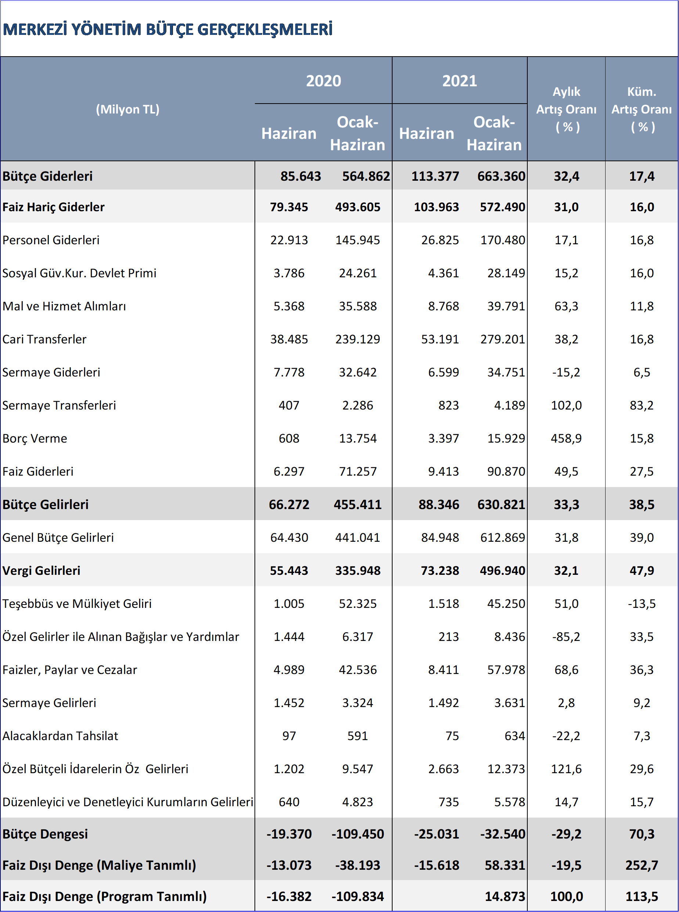
Task: Click value -15,2 in Sermaye Giderleri row
Action: click(566, 372)
